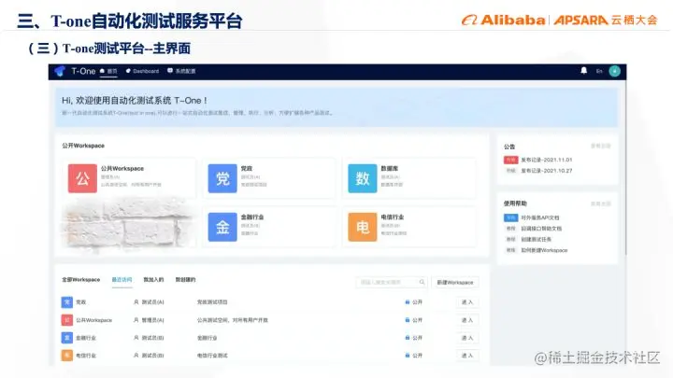Image resolution: width=673 pixels, height=378 pixels.
Task: Click the blue tag beside 对外服务API文档
Action: pos(510,217)
